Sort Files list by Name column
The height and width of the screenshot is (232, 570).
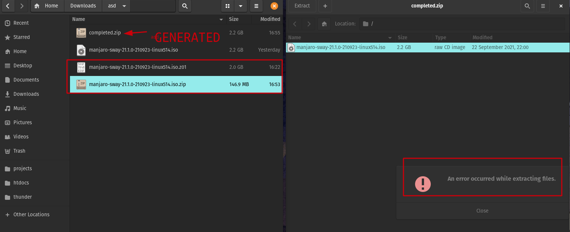click(148, 19)
